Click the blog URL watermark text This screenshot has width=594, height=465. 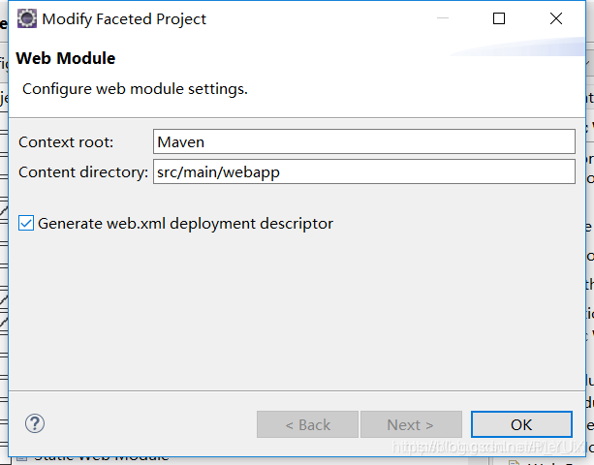click(488, 448)
